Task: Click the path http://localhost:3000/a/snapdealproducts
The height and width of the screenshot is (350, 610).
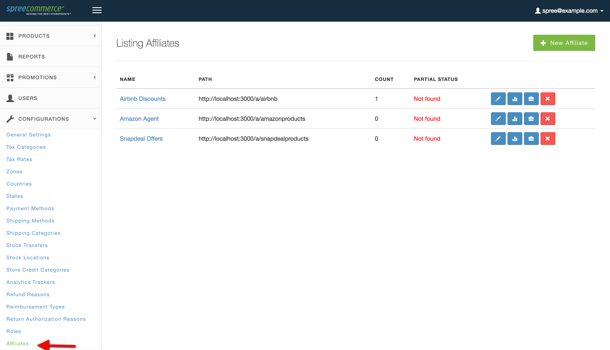Action: [x=254, y=139]
